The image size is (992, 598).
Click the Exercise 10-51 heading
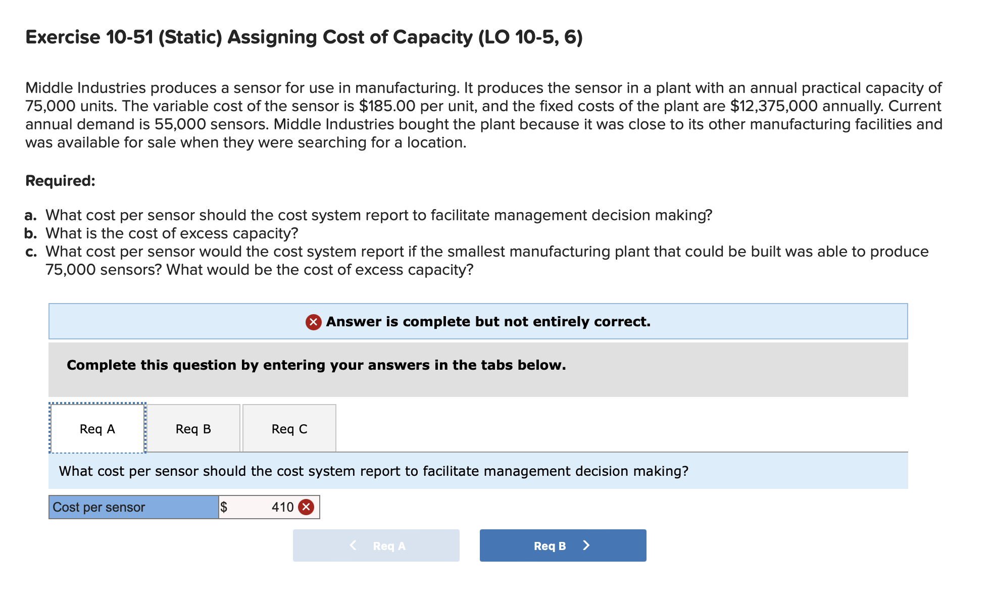303,36
